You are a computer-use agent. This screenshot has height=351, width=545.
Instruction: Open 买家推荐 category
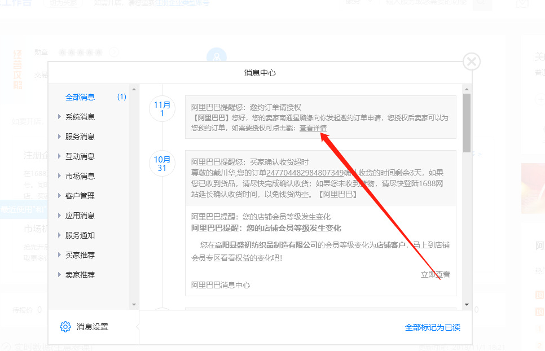[x=80, y=255]
